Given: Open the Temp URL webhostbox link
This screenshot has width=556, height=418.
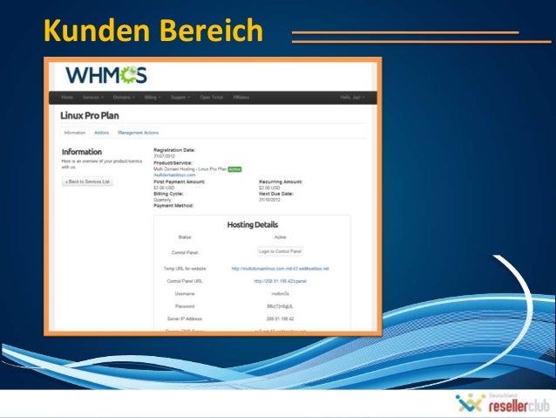Looking at the screenshot, I should pyautogui.click(x=280, y=269).
